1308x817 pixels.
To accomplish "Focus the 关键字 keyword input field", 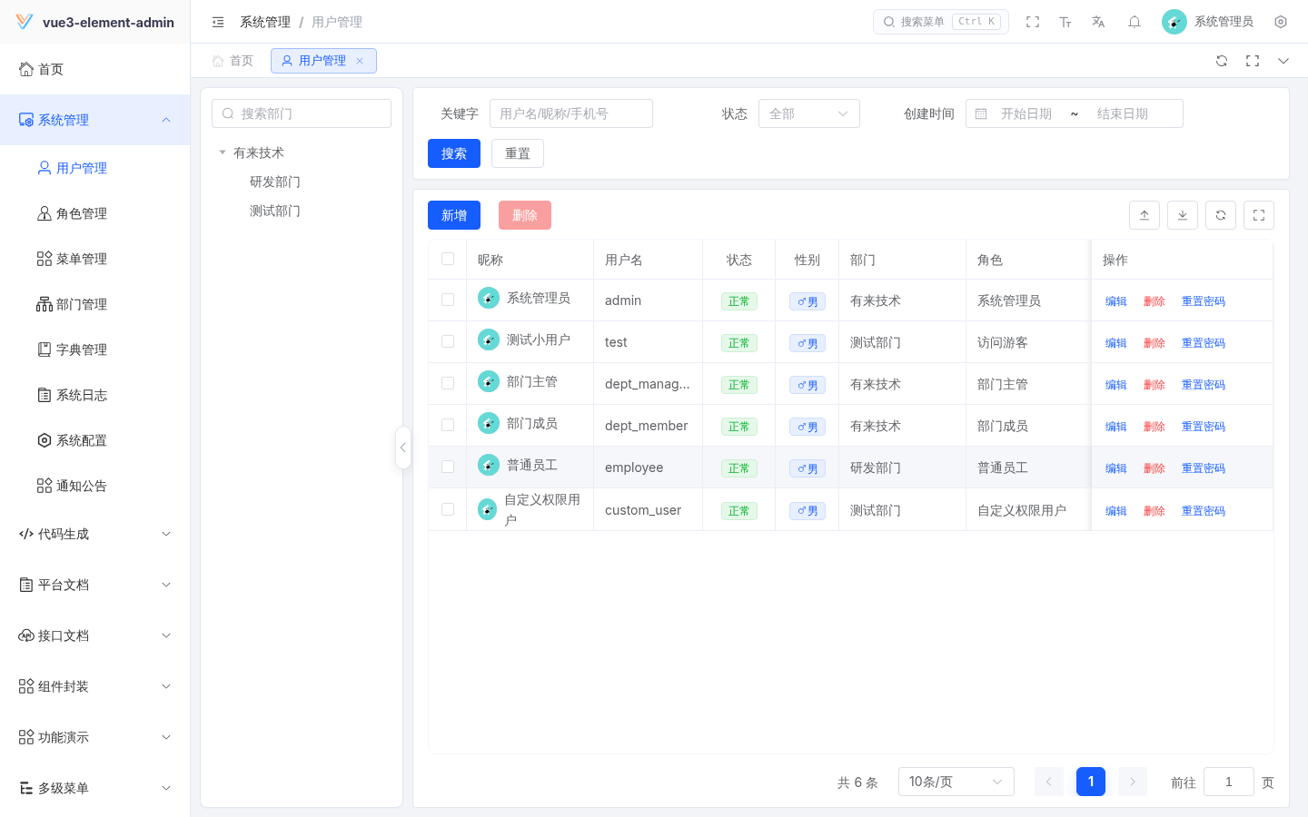I will (571, 113).
